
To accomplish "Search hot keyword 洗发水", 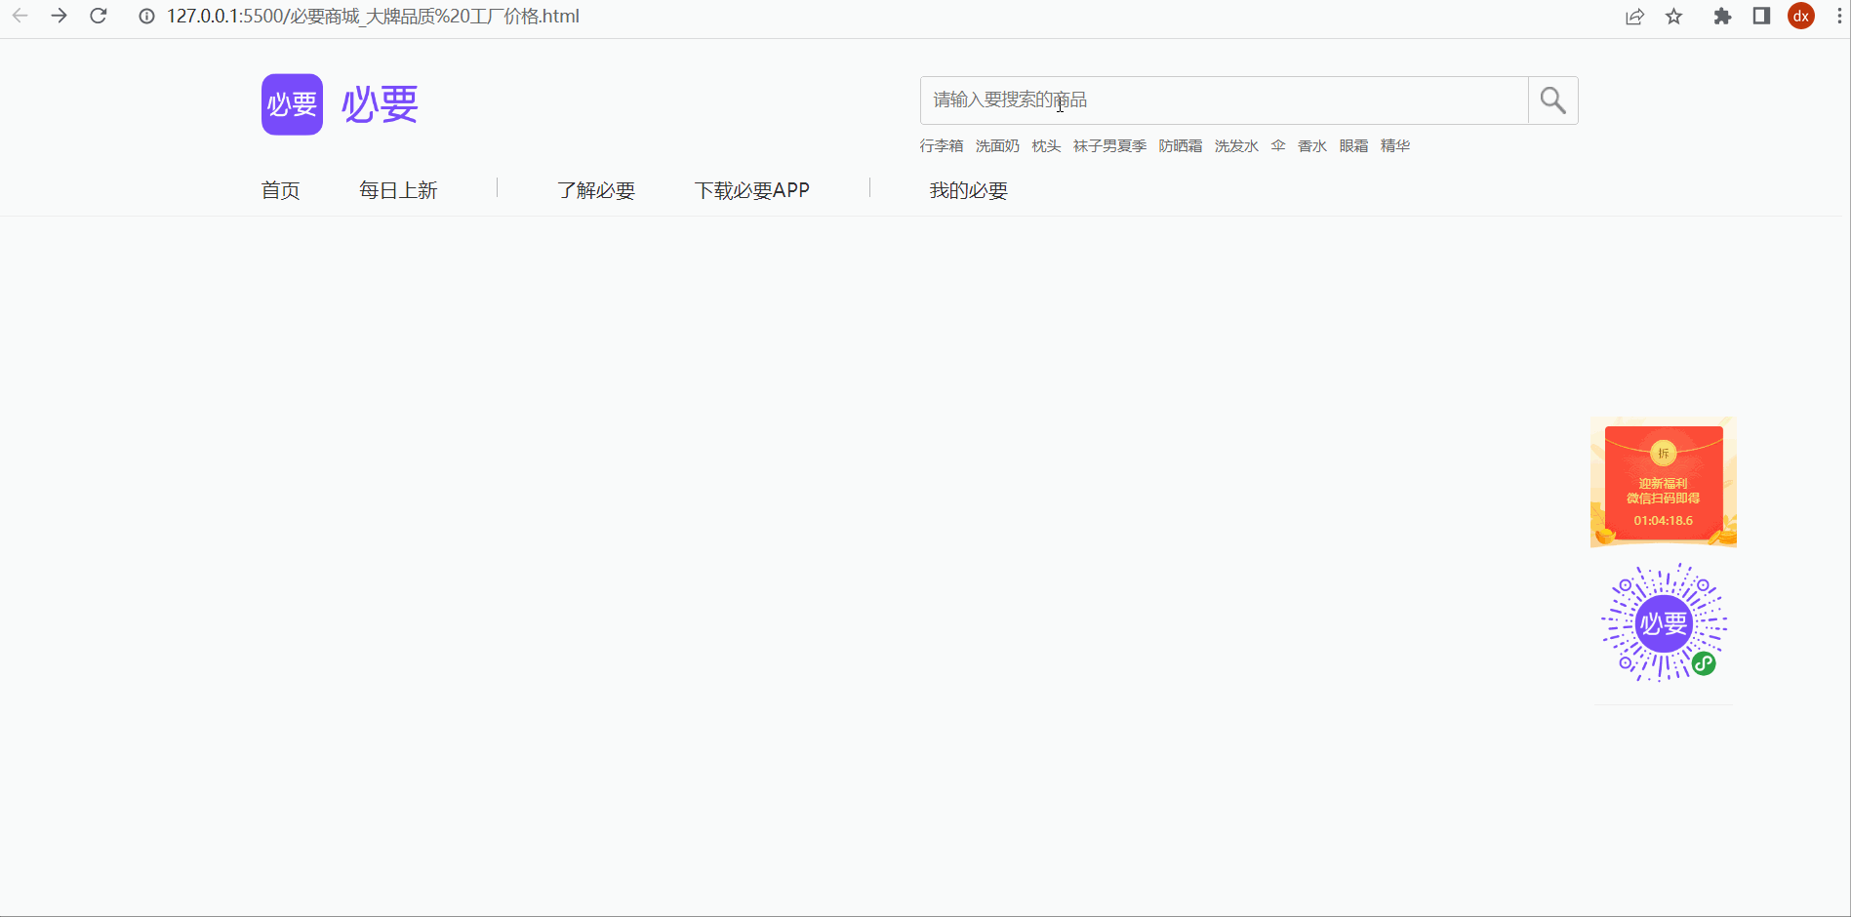I will [1236, 146].
